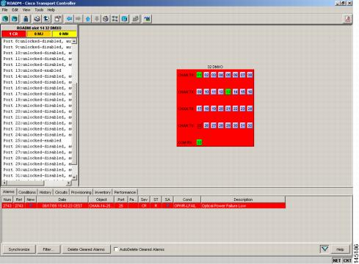
Task: Switch to the Conditions tab
Action: click(27, 192)
